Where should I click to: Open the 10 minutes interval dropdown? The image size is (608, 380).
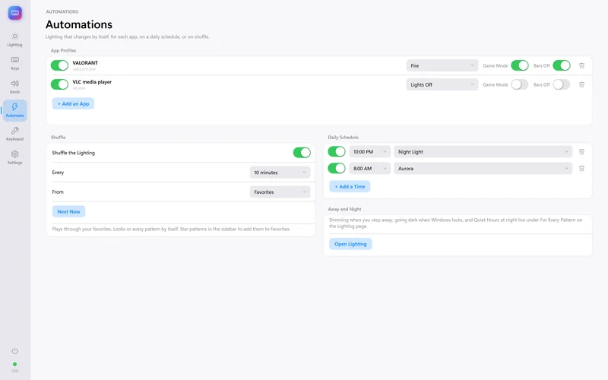pos(280,173)
